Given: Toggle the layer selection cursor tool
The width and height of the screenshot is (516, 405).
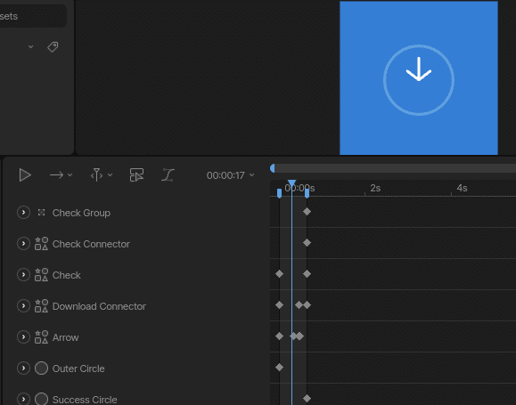Looking at the screenshot, I should 136,174.
